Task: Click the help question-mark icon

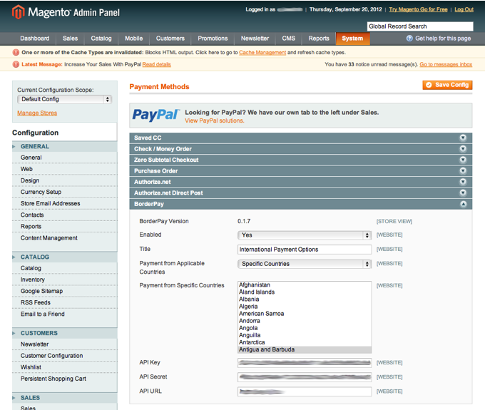Action: pyautogui.click(x=409, y=39)
